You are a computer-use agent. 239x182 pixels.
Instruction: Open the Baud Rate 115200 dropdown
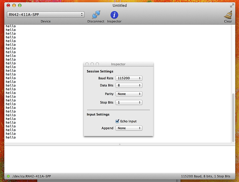129,78
